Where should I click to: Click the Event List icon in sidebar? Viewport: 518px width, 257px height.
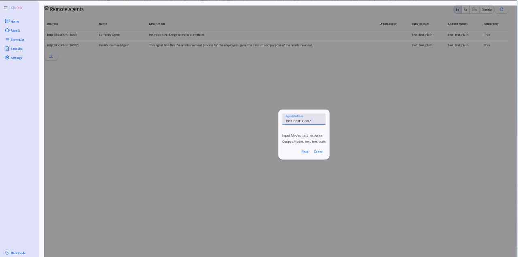tap(7, 40)
